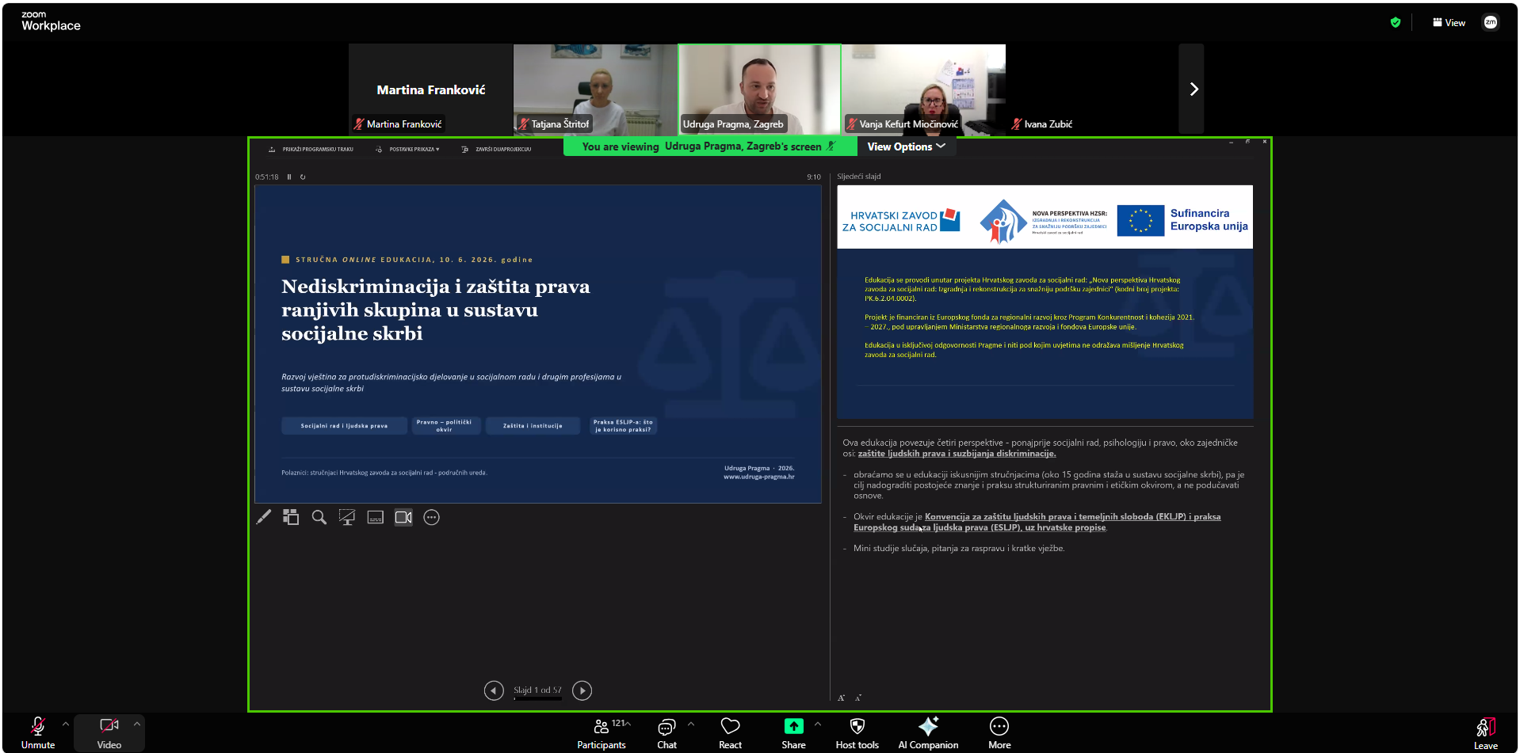This screenshot has height=753, width=1520.
Task: Open more slideshow options ellipsis
Action: [x=431, y=517]
